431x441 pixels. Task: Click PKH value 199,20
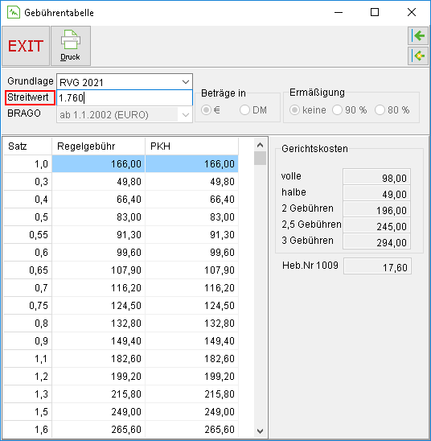coord(192,377)
